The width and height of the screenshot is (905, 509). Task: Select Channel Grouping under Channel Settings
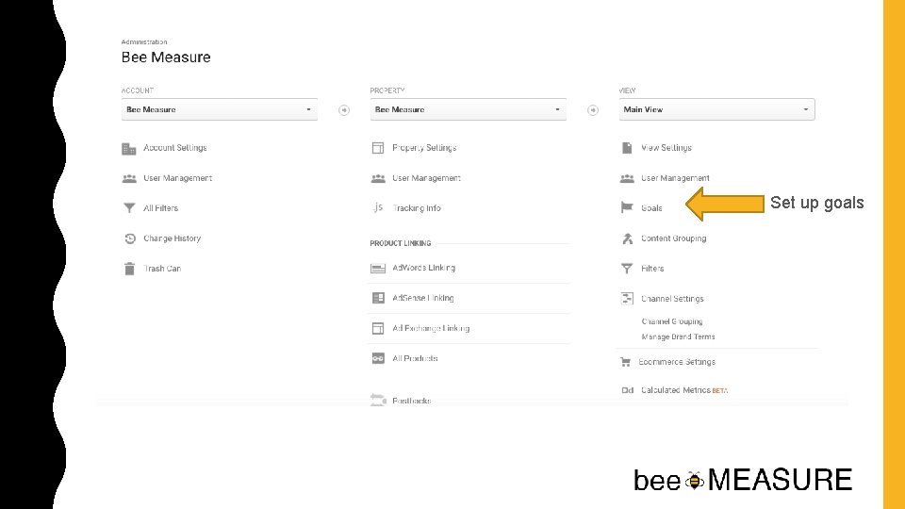tap(672, 321)
